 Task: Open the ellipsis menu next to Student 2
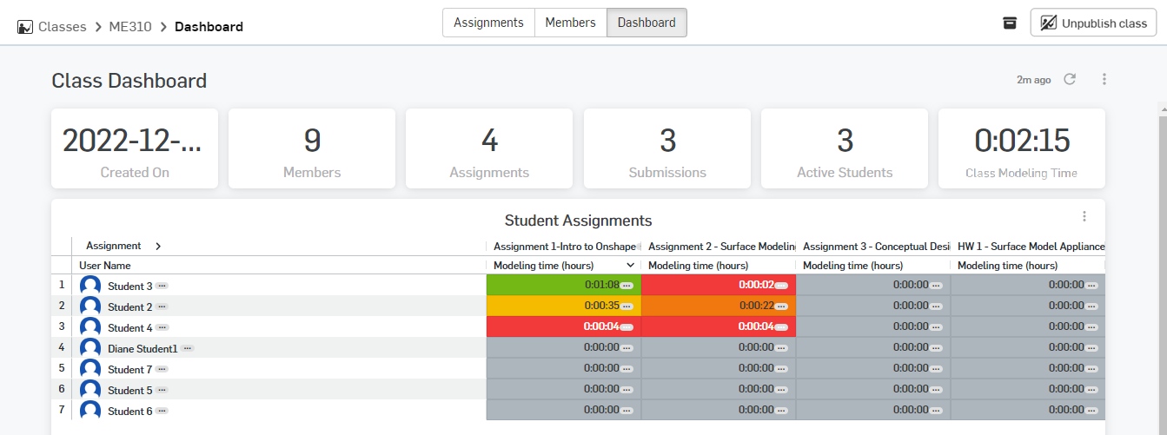coord(162,306)
